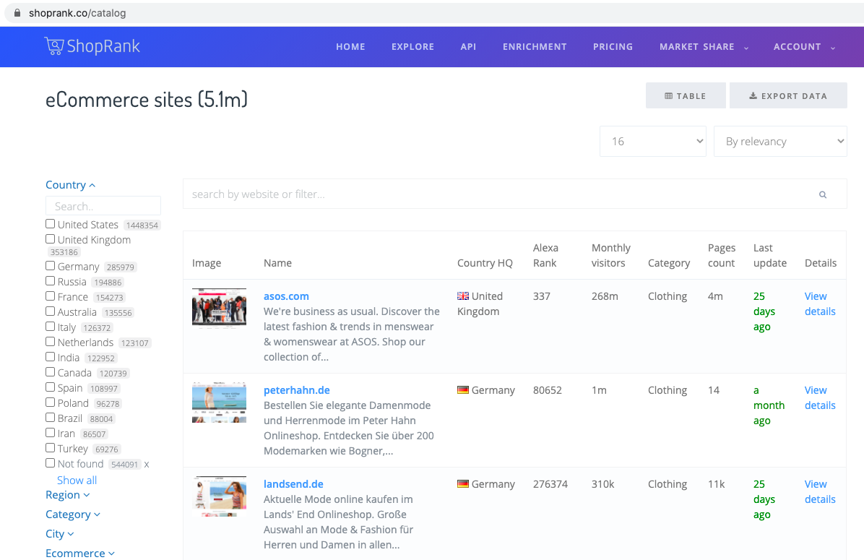The width and height of the screenshot is (864, 560).
Task: Expand the City filter section
Action: pyautogui.click(x=59, y=533)
